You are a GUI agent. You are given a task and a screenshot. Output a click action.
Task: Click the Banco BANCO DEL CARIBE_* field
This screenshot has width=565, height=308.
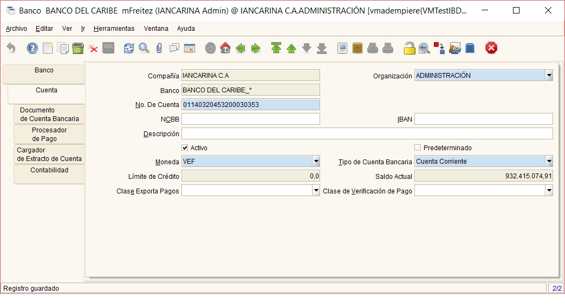(x=250, y=90)
